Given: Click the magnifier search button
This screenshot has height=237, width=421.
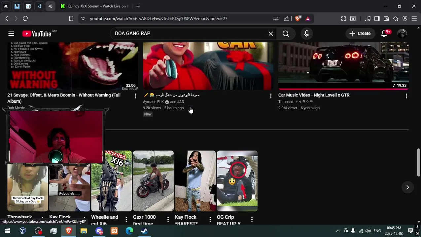Looking at the screenshot, I should tap(286, 34).
